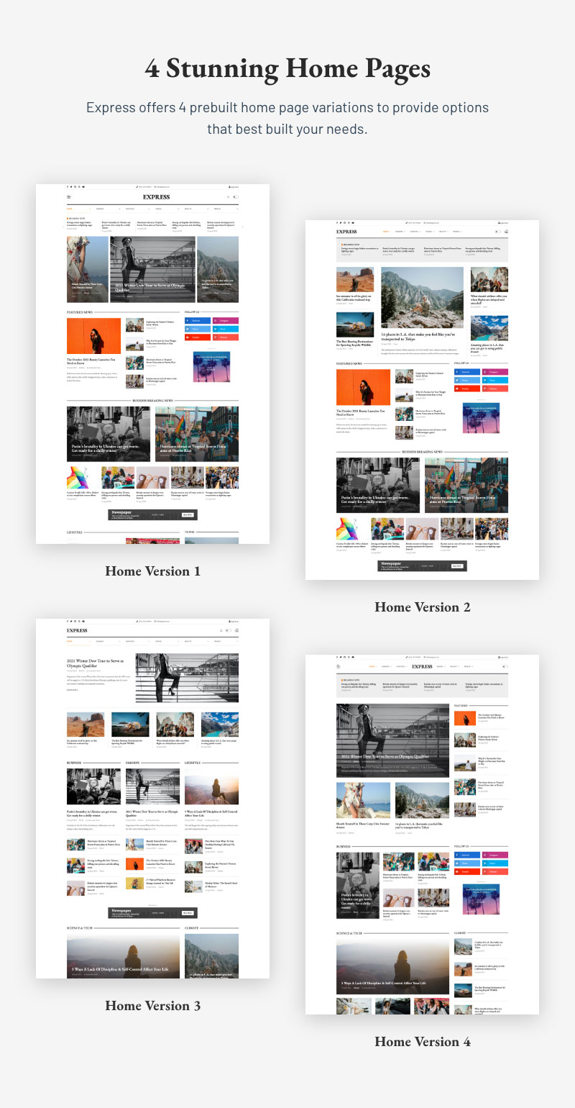Click Newspaper ad banner in Home Version 3

(152, 912)
